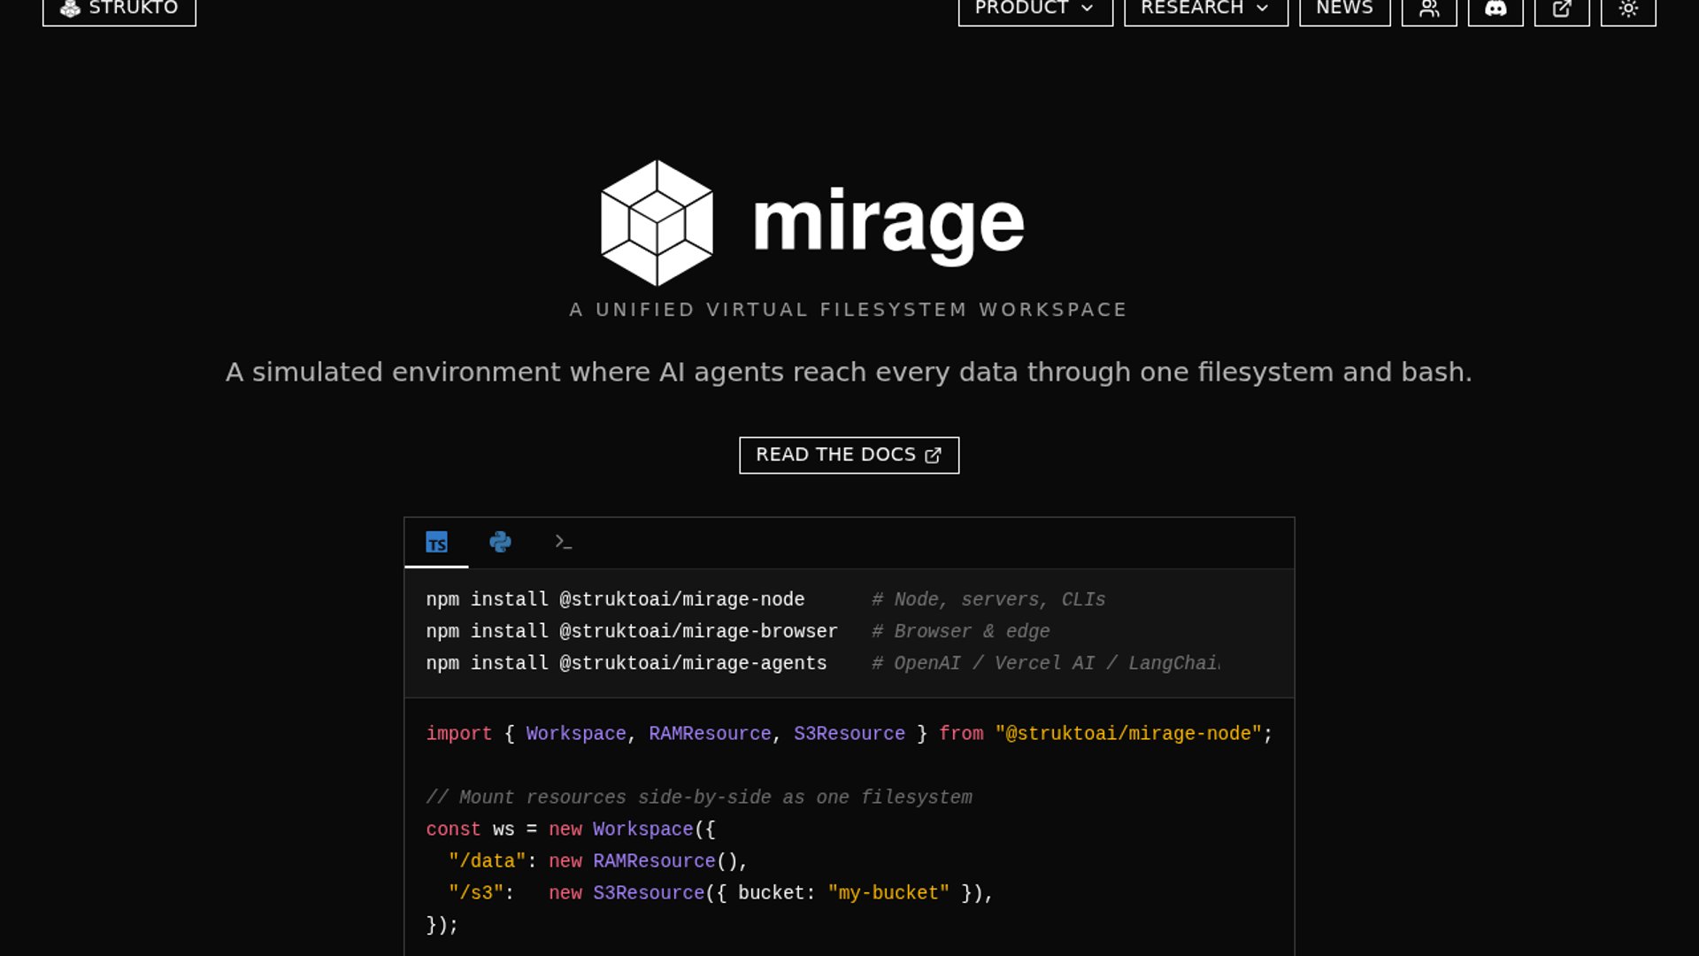The image size is (1699, 956).
Task: Click the "my-bucket" string in code
Action: 888,893
